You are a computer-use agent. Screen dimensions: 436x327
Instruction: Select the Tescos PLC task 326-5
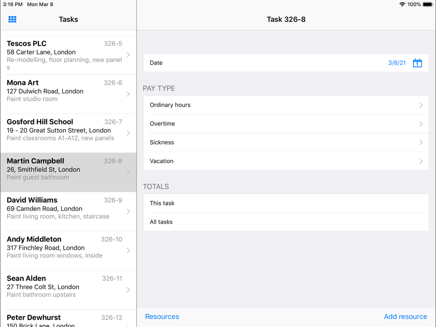68,55
